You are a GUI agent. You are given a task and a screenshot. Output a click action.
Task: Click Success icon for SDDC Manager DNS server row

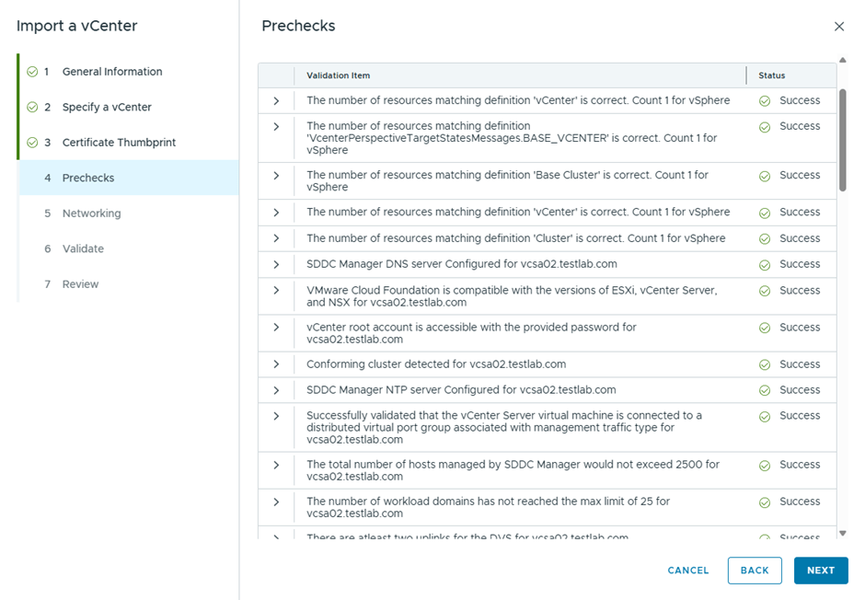tap(765, 265)
